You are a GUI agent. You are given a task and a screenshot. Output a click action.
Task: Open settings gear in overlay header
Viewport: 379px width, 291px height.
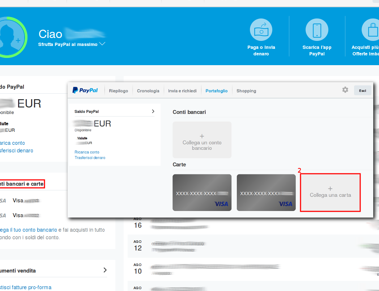tap(345, 90)
